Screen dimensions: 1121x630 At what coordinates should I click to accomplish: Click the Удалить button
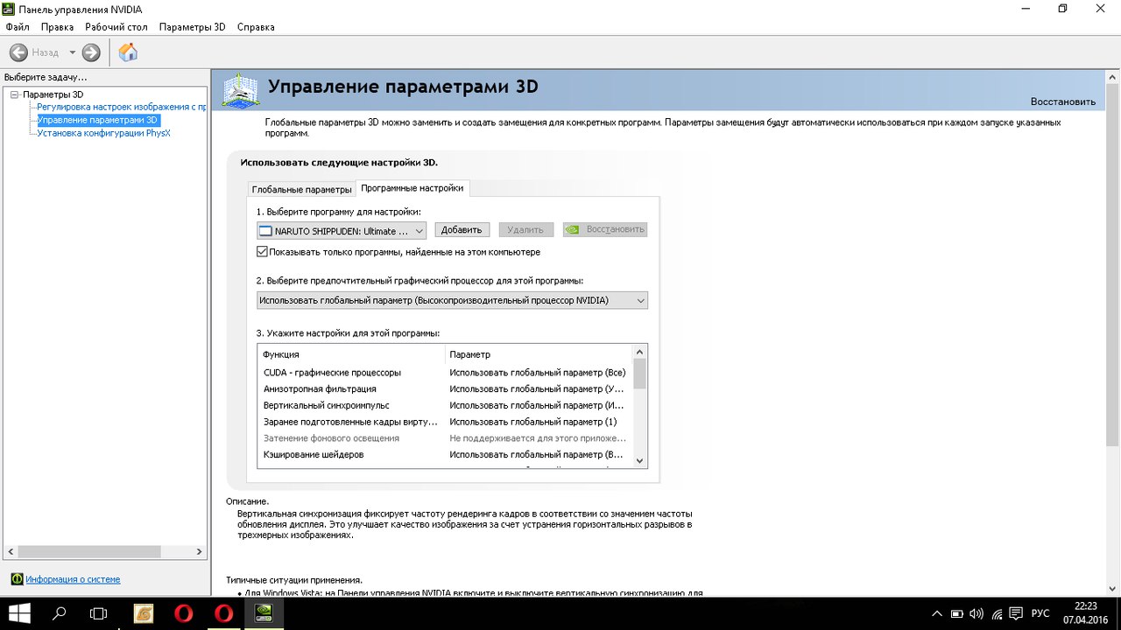525,230
